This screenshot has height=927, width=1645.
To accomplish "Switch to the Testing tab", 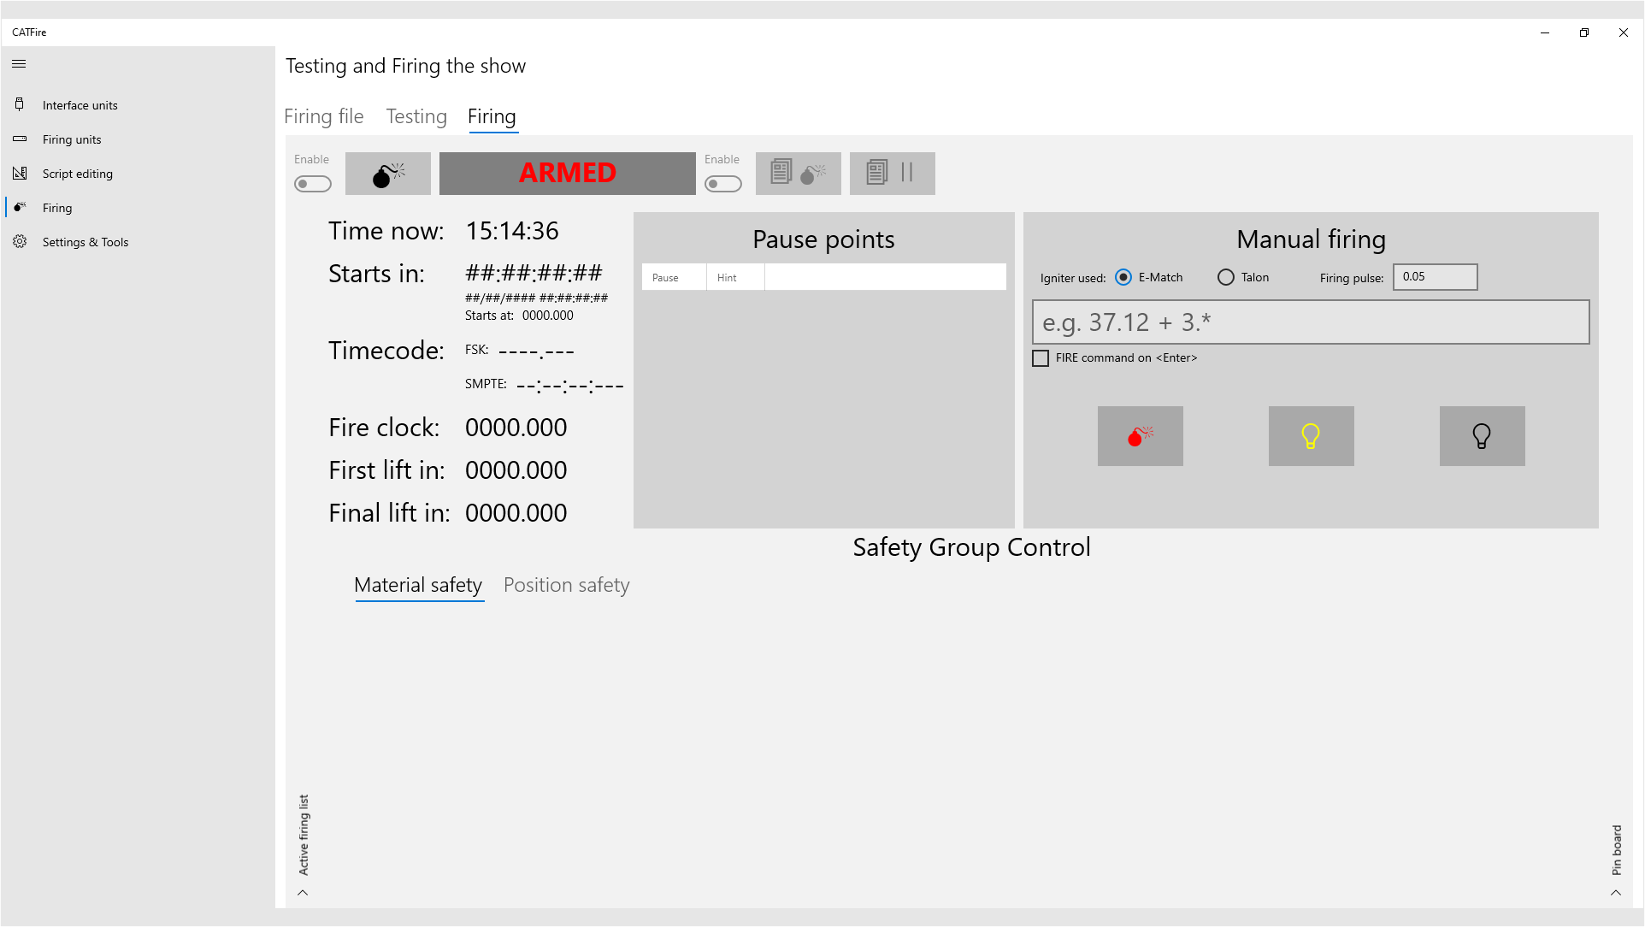I will coord(416,116).
